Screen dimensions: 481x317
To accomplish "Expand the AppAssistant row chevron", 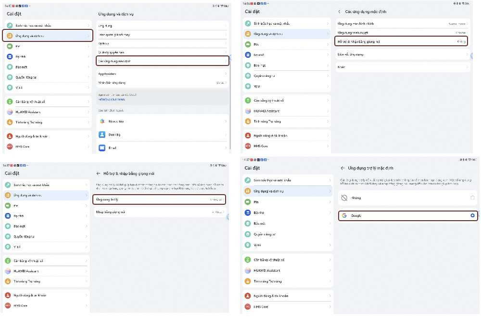I will [x=226, y=74].
